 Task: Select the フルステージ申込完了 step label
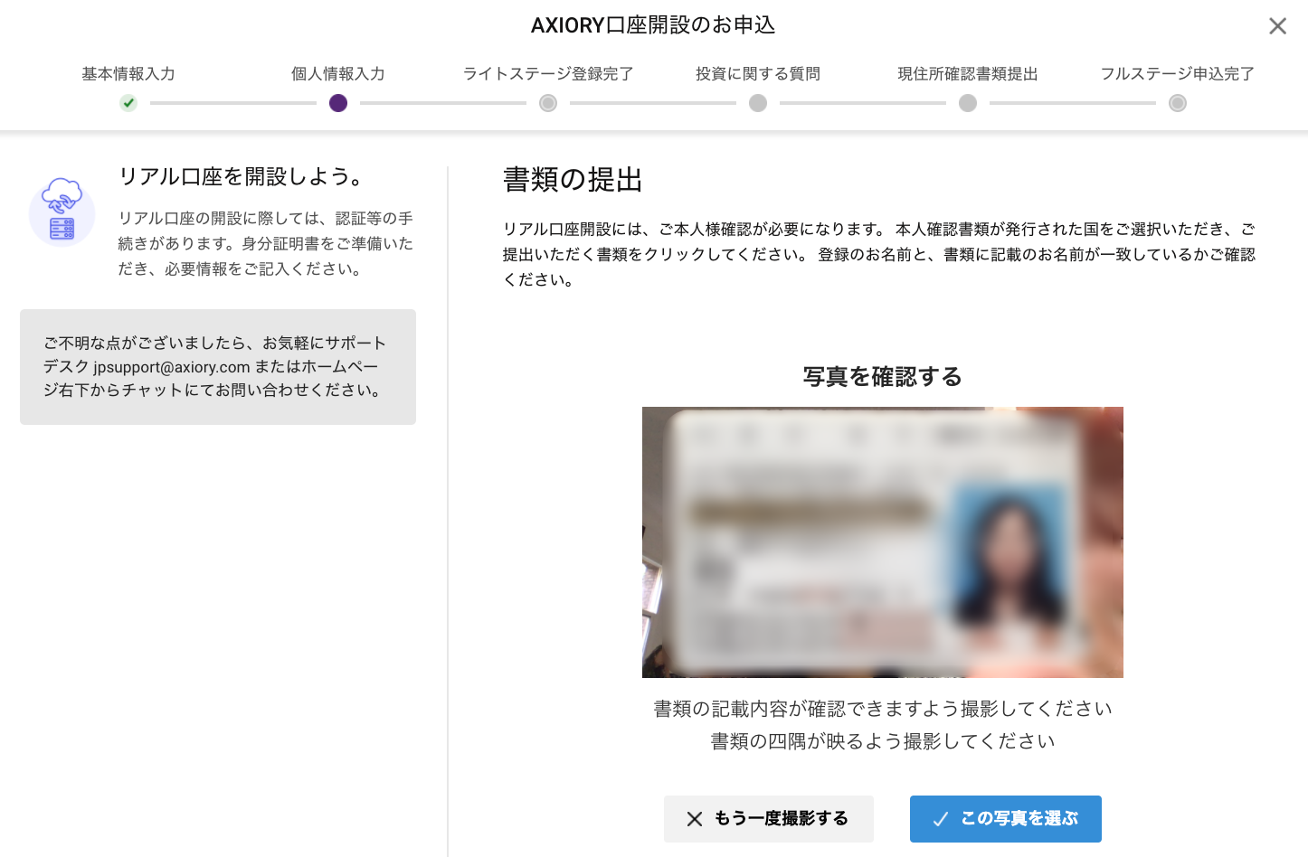pyautogui.click(x=1178, y=74)
